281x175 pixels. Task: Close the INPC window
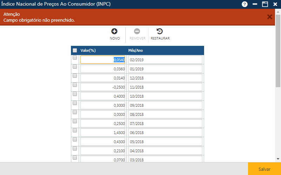tap(275, 4)
